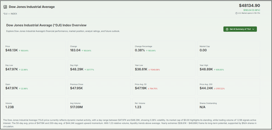This screenshot has width=272, height=130.
Task: Click the red down arrow in Price Avg. 200
Action: tap(215, 89)
